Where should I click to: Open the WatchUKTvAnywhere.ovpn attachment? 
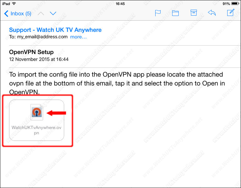coord(37,120)
